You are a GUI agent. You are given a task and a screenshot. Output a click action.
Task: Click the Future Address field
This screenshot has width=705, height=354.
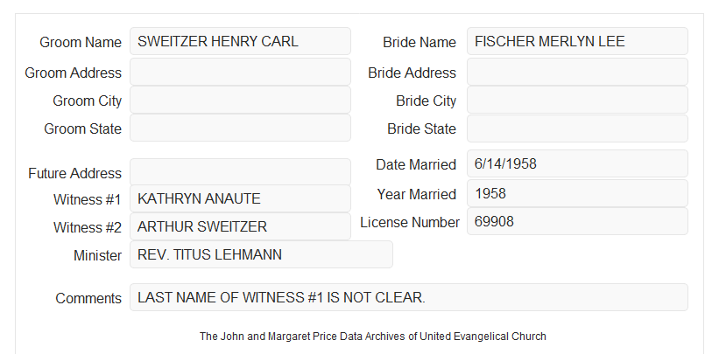click(x=240, y=172)
